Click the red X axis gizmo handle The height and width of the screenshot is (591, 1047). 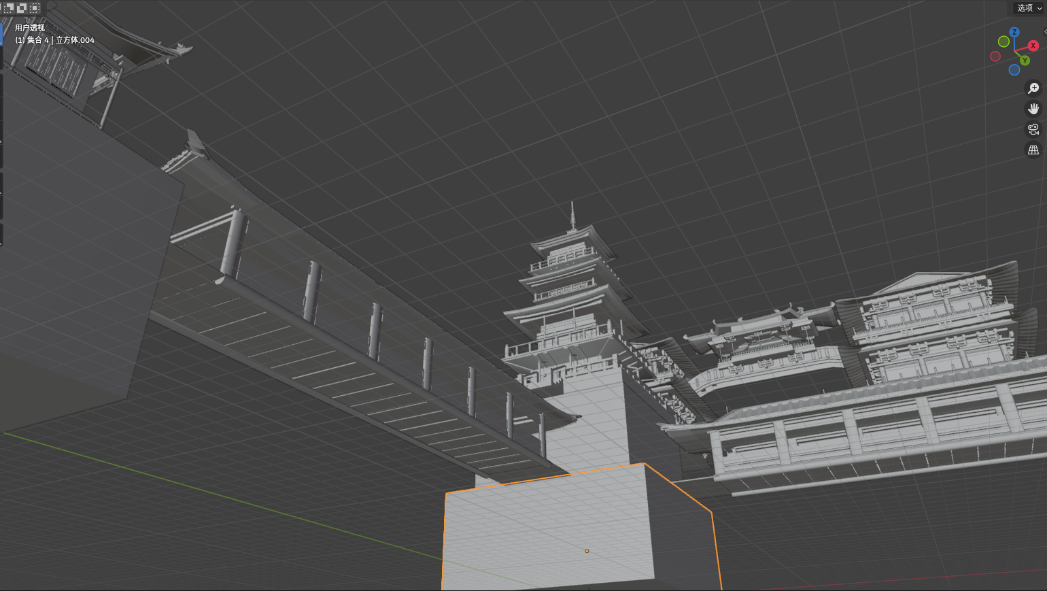coord(1033,46)
